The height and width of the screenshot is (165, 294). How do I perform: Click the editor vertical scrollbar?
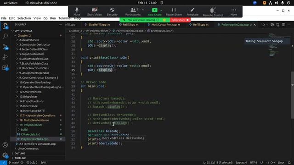[293, 95]
